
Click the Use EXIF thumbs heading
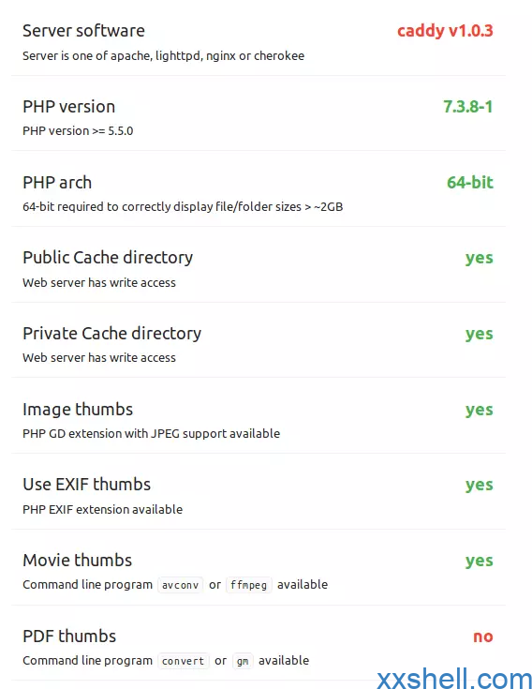coord(86,485)
